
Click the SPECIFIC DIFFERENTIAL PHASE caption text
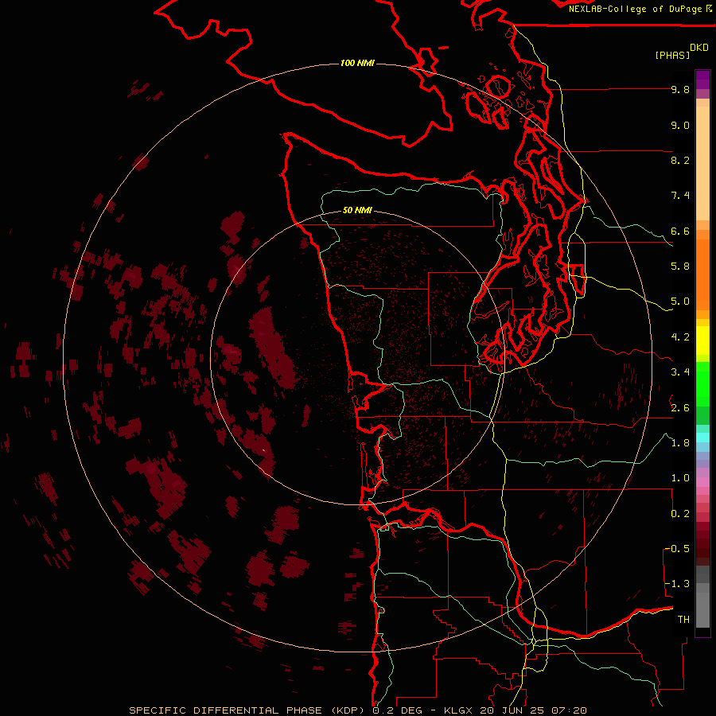point(227,710)
